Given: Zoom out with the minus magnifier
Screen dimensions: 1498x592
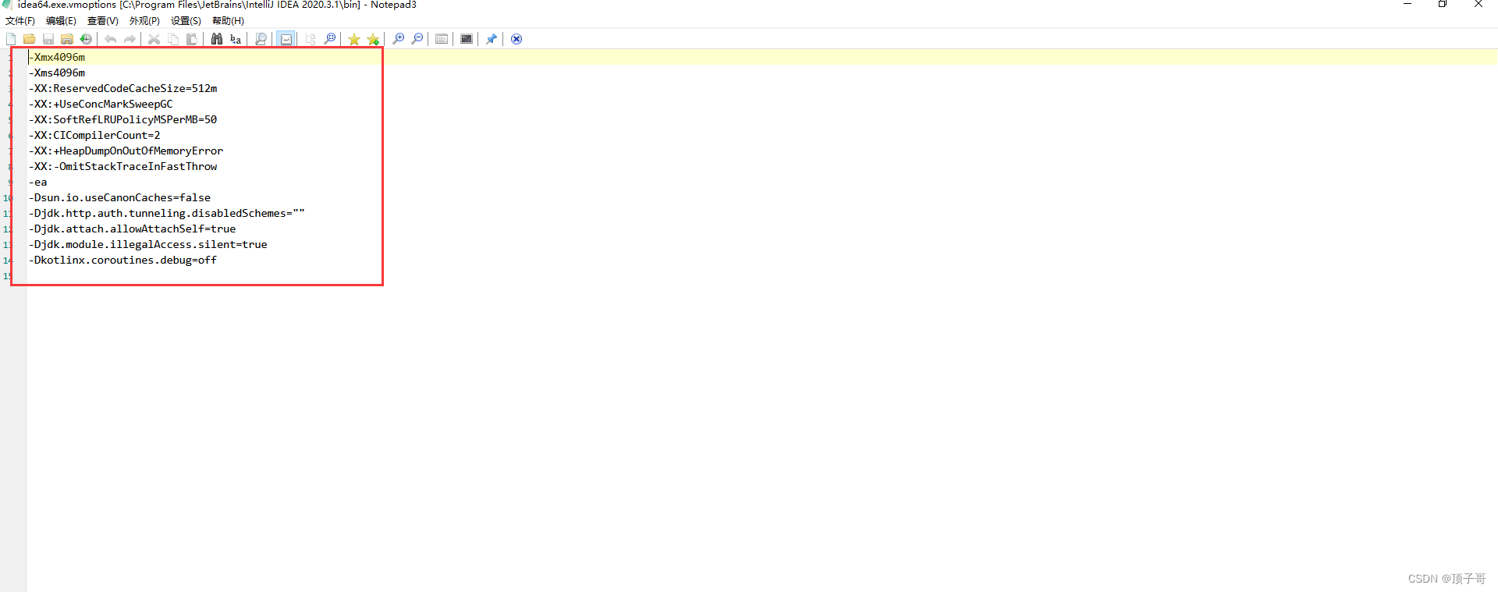Looking at the screenshot, I should [417, 39].
